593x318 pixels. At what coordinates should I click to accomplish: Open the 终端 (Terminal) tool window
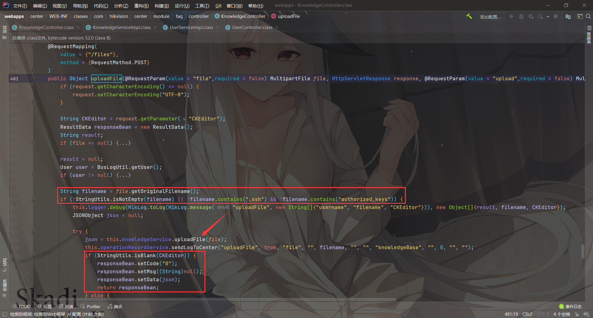(x=66, y=307)
